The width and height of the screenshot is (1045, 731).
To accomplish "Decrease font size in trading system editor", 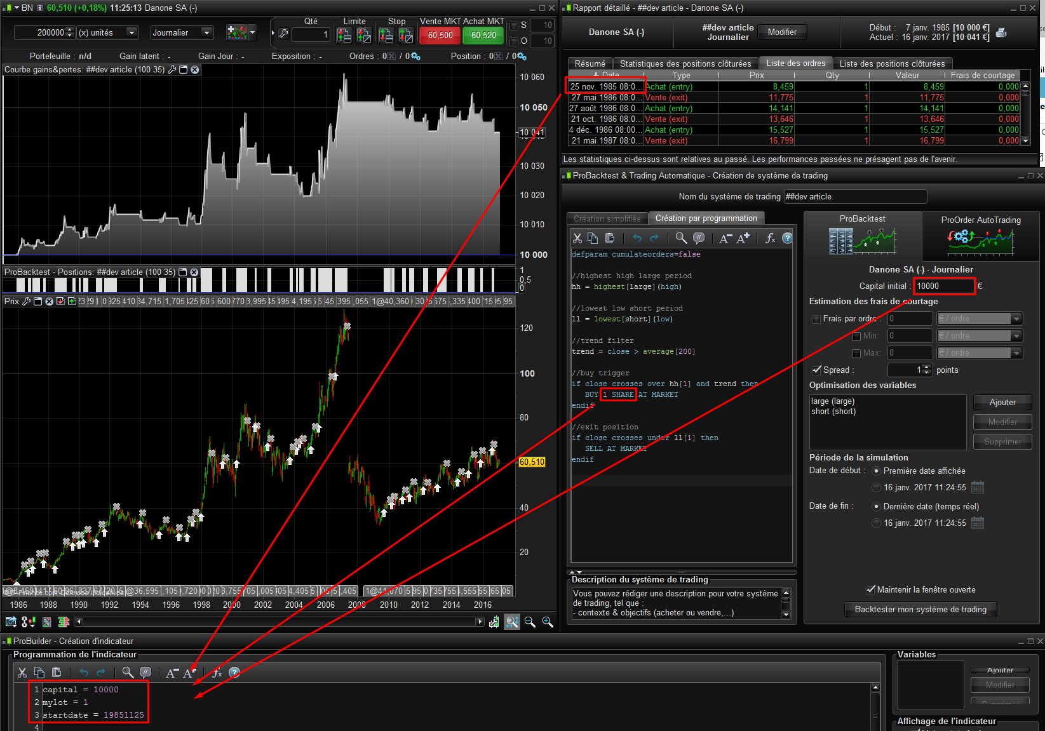I will point(725,238).
